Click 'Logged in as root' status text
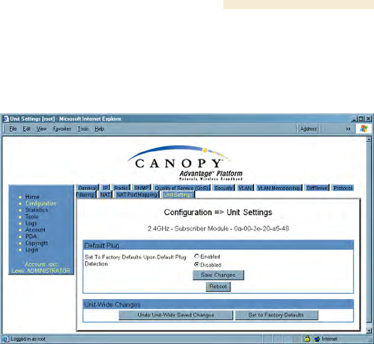374x344 pixels. [x=28, y=339]
